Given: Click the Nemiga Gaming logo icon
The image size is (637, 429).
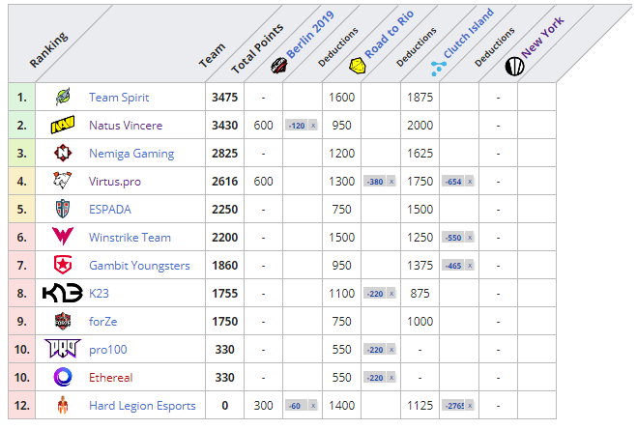Looking at the screenshot, I should click(x=63, y=154).
